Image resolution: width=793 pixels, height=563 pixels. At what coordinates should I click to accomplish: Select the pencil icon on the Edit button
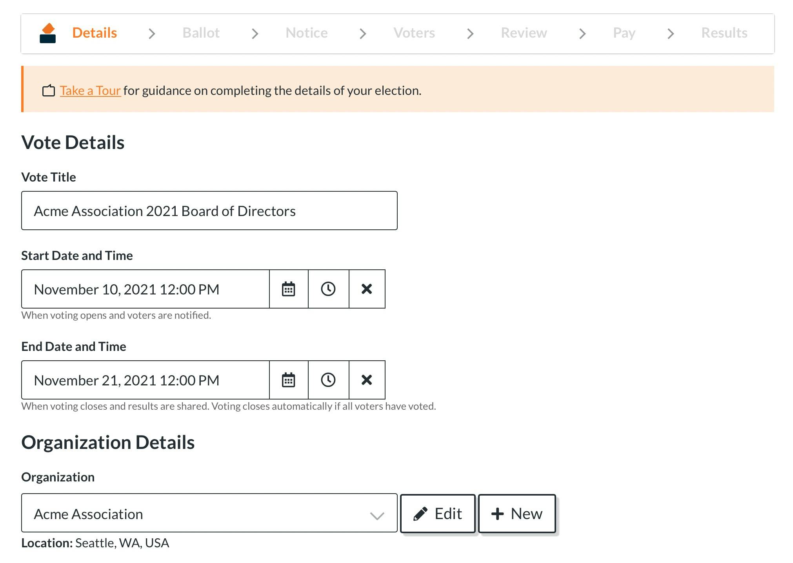pyautogui.click(x=421, y=513)
